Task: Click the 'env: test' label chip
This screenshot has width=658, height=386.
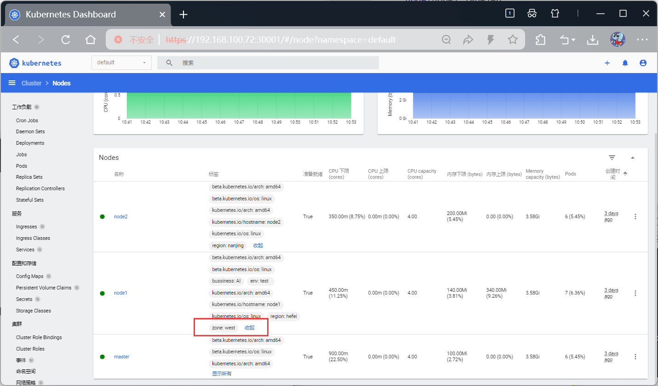Action: (260, 281)
